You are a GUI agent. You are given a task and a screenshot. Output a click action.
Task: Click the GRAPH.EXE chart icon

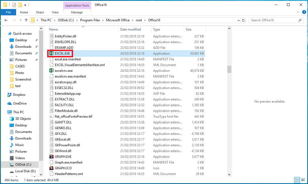pos(52,157)
